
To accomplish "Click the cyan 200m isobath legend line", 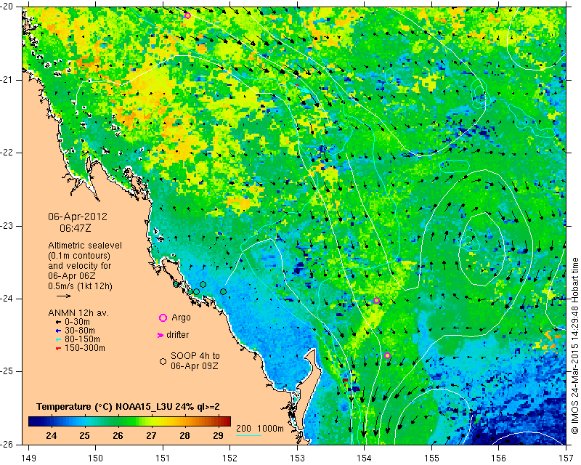I will coord(248,435).
